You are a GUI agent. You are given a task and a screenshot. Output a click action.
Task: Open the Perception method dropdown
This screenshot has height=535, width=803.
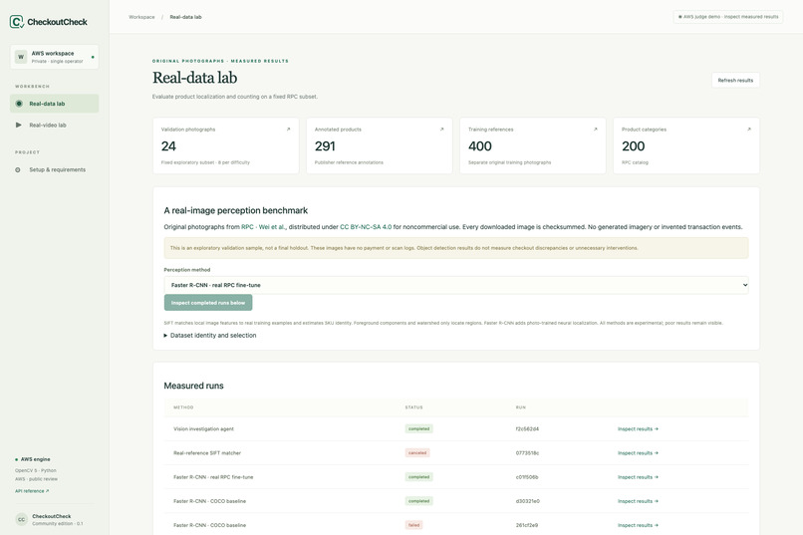click(x=456, y=285)
